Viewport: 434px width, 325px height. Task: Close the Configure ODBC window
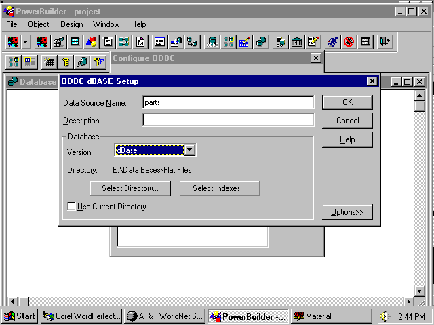(x=315, y=58)
